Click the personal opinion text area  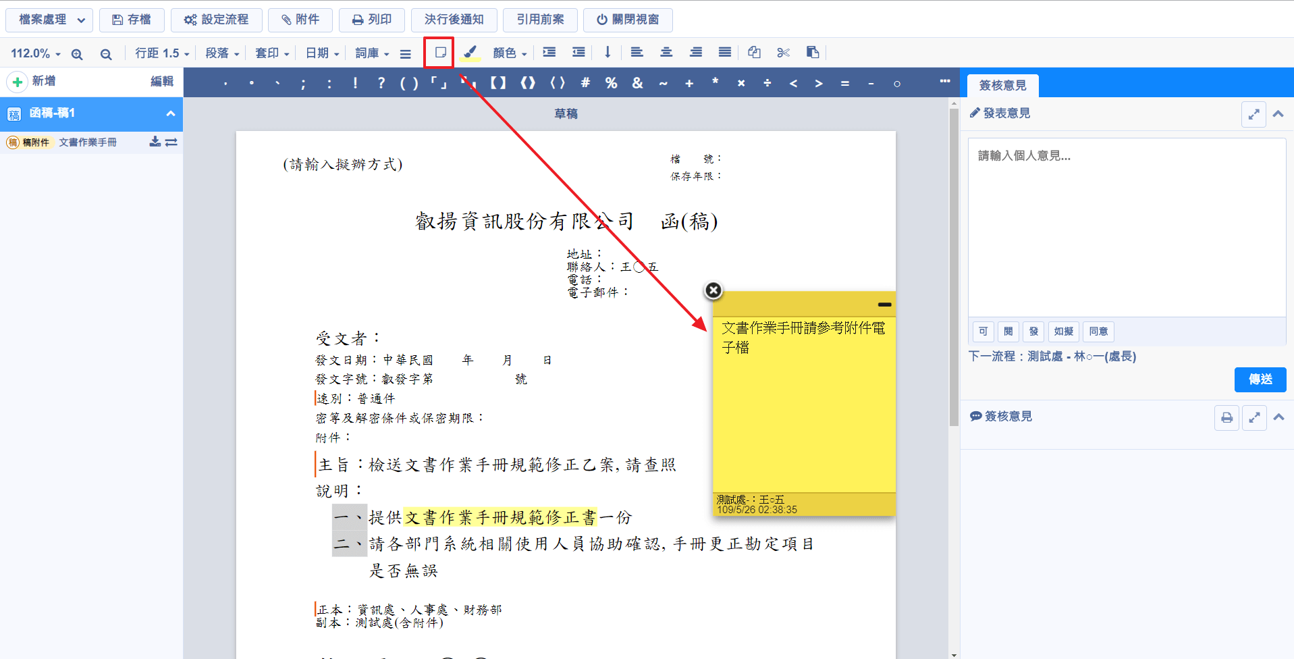[1127, 228]
